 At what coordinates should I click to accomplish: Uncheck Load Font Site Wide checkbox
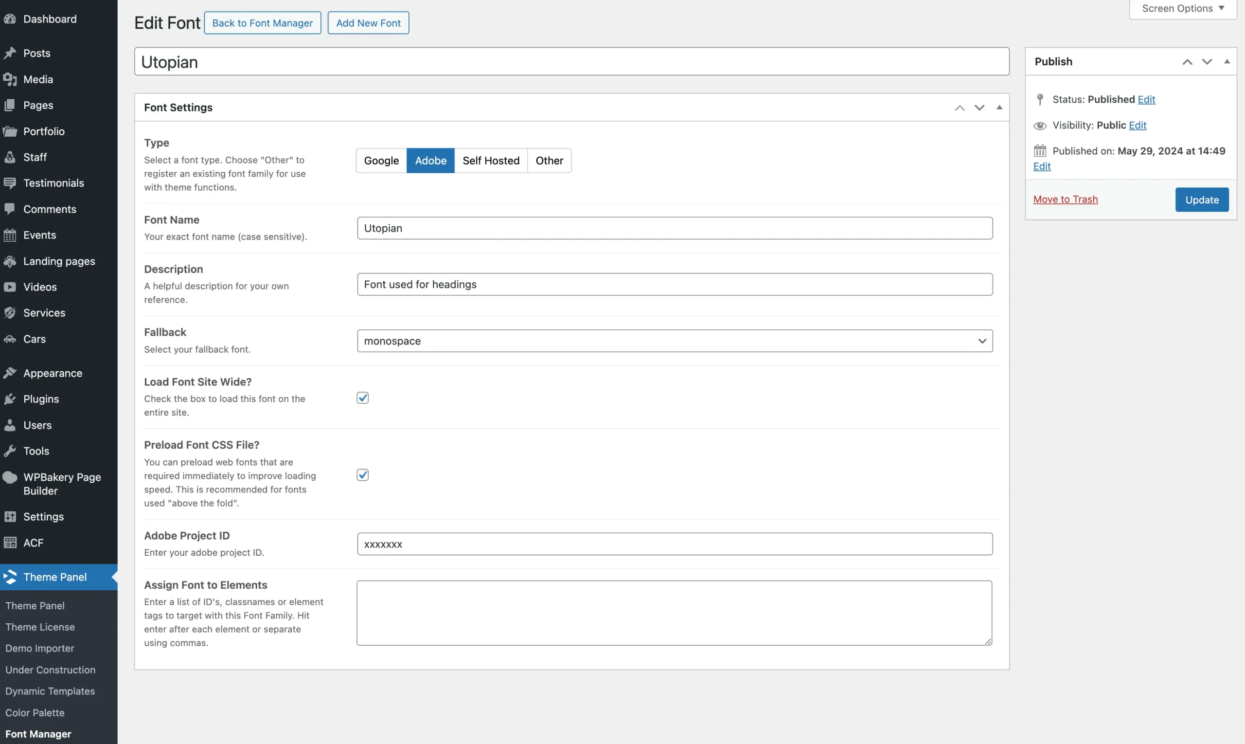363,398
